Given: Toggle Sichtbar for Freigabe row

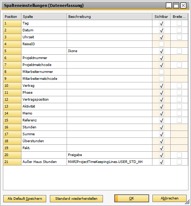Looking at the screenshot, I should point(162,155).
